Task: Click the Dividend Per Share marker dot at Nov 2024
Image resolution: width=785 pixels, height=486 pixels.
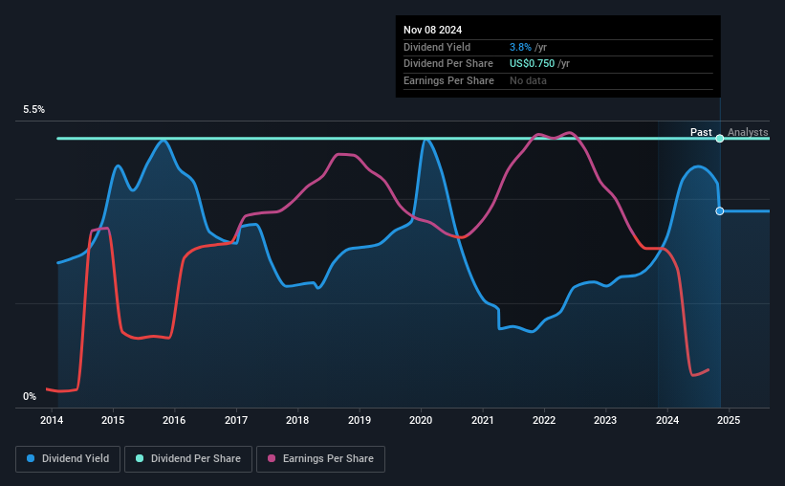Action: [719, 139]
